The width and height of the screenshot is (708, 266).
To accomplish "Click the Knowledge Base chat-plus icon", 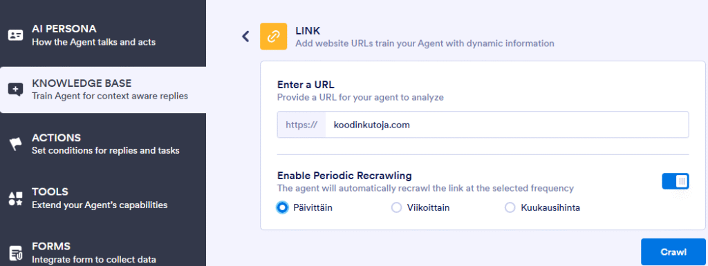I will (x=15, y=90).
